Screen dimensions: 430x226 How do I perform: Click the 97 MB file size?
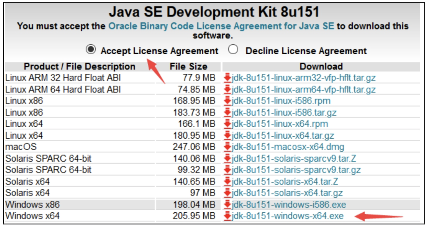coord(203,193)
